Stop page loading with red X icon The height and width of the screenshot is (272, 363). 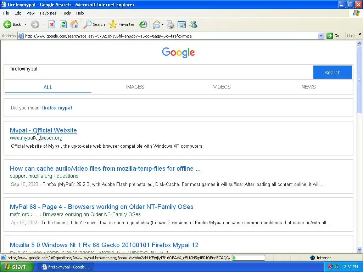coord(52,24)
